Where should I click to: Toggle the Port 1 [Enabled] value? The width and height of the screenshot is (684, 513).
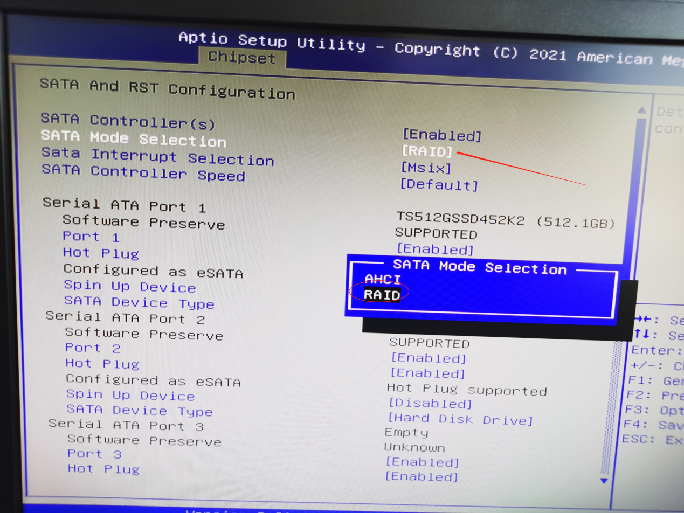[x=435, y=249]
